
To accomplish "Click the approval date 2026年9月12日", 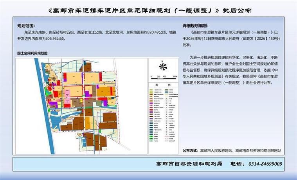I will pos(199,39).
